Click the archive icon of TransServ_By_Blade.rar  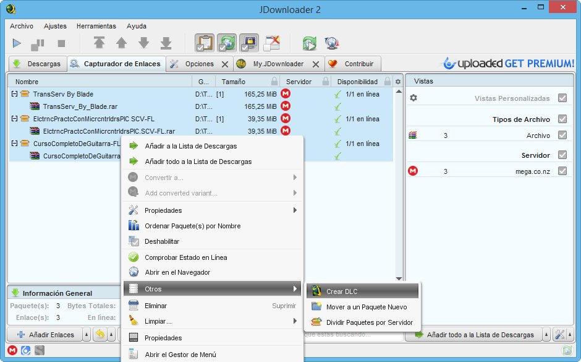click(35, 106)
